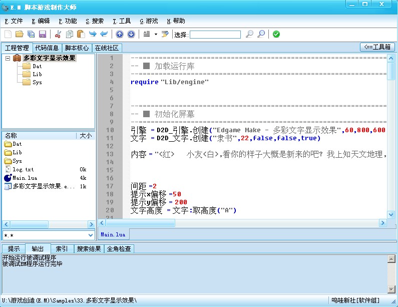Switch to 搜索结果 output tab

pyautogui.click(x=89, y=248)
